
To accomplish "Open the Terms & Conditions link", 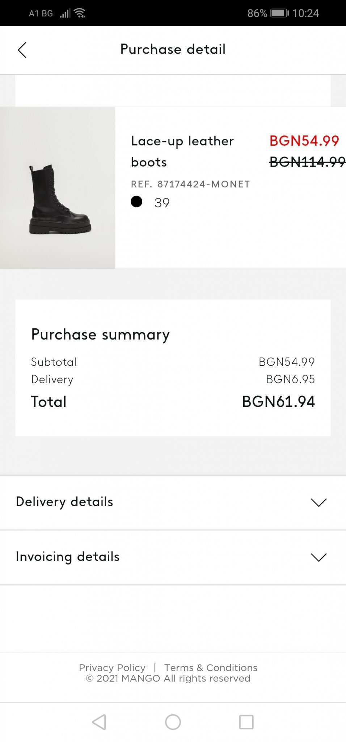I will [x=211, y=668].
